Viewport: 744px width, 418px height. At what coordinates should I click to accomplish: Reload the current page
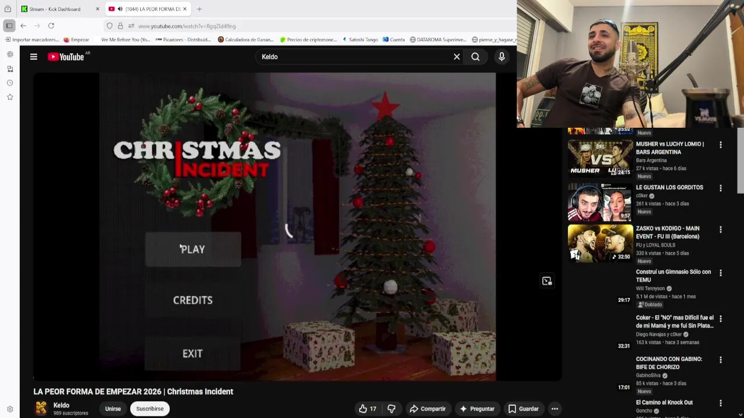(51, 26)
